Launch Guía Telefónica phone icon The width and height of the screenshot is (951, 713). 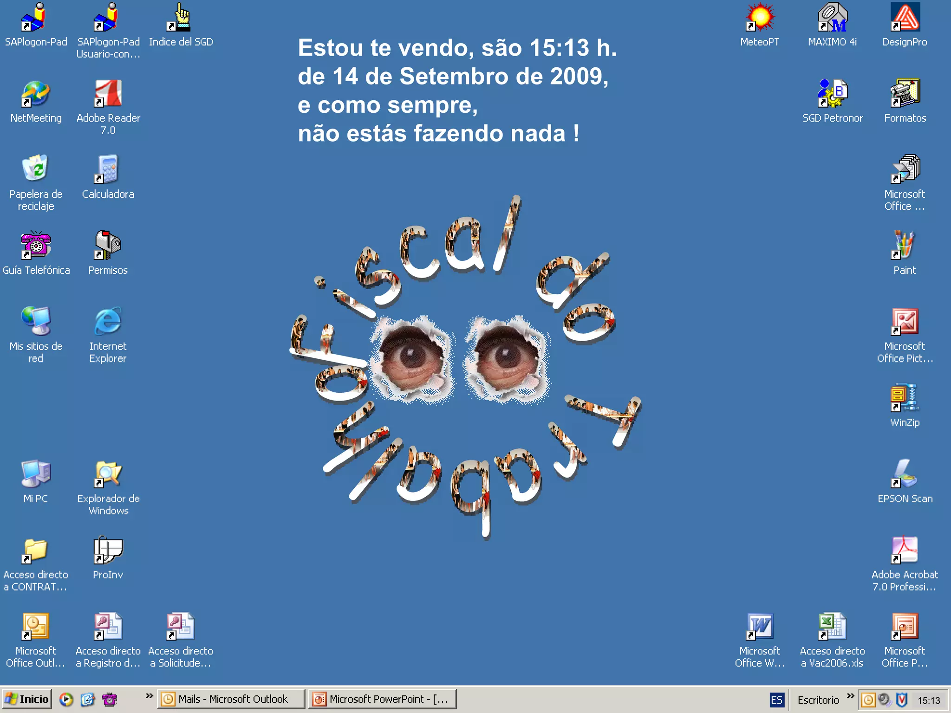[x=36, y=246]
